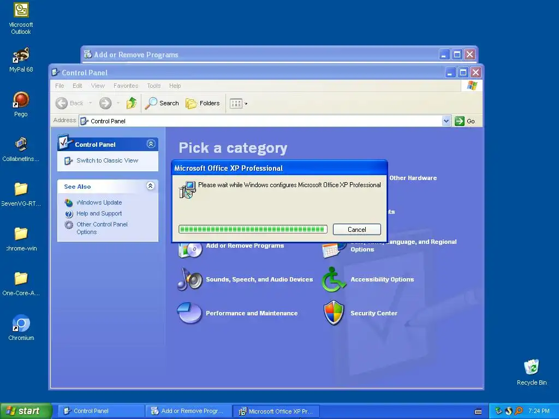Click the tray keyboard icon
The height and width of the screenshot is (419, 559).
pyautogui.click(x=478, y=411)
